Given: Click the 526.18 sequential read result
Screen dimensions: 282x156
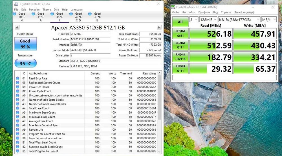Looking at the screenshot, I should coord(211,34).
